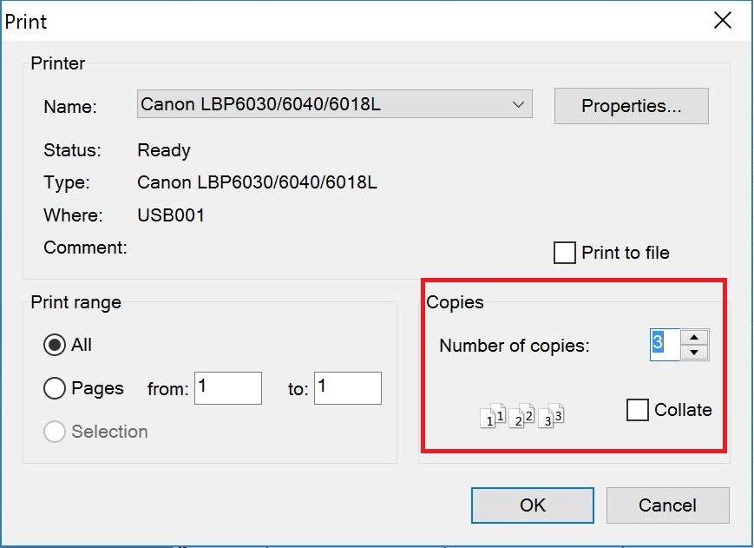Viewport: 754px width, 548px height.
Task: Select the Selection radio button
Action: (55, 432)
